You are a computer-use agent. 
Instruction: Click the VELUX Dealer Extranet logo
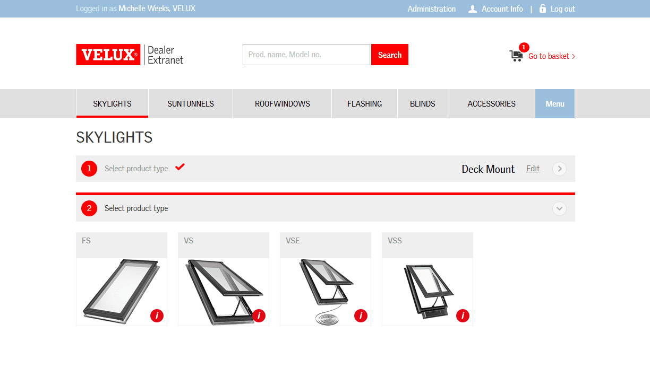(130, 55)
